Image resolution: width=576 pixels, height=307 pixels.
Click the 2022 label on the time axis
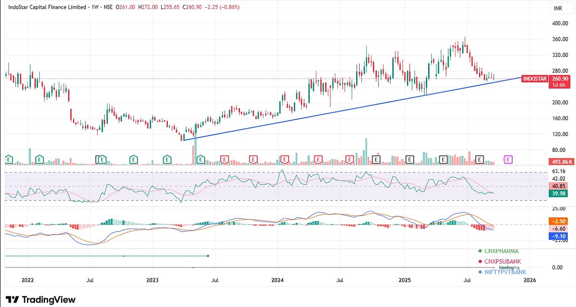(27, 279)
